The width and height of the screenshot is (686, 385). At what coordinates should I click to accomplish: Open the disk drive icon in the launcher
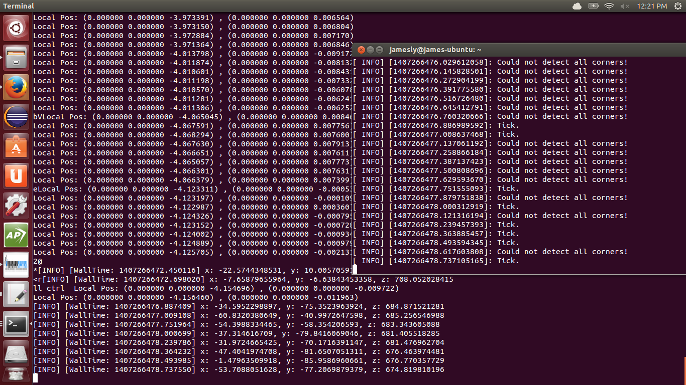[x=16, y=353]
